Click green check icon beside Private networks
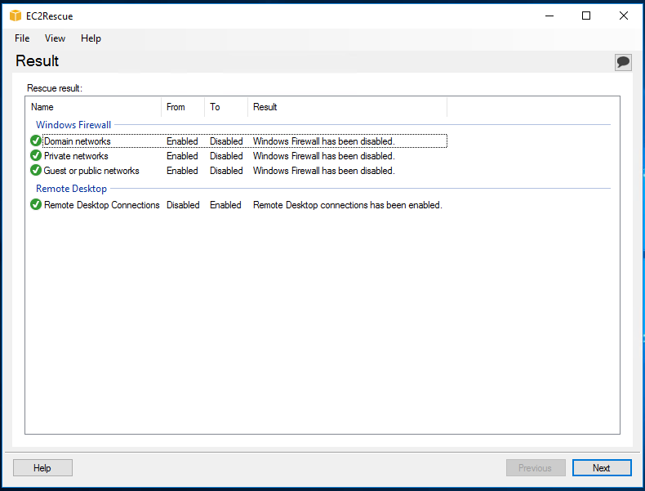This screenshot has height=491, width=645. [x=36, y=155]
